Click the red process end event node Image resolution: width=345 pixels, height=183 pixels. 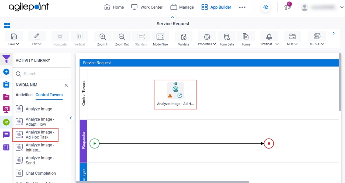[269, 143]
